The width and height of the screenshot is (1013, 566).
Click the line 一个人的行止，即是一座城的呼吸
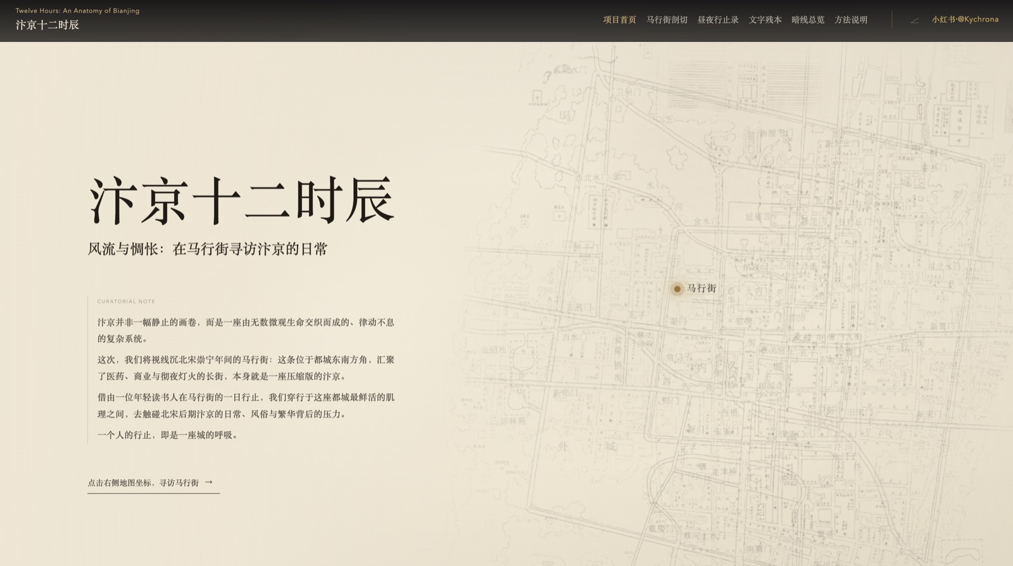pyautogui.click(x=168, y=435)
